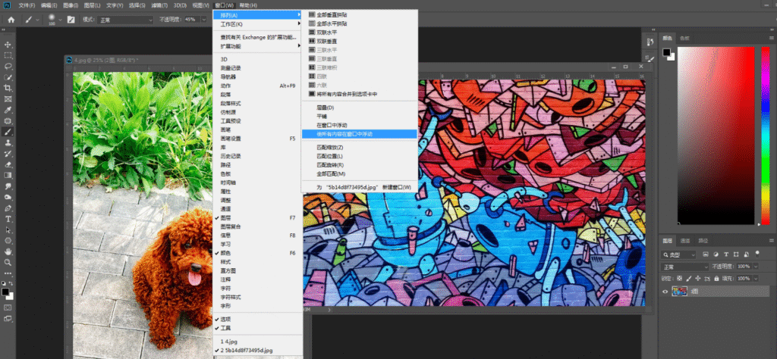This screenshot has height=359, width=777.
Task: Click 查找有关 Exchange 的扩展功能 entry
Action: (258, 37)
